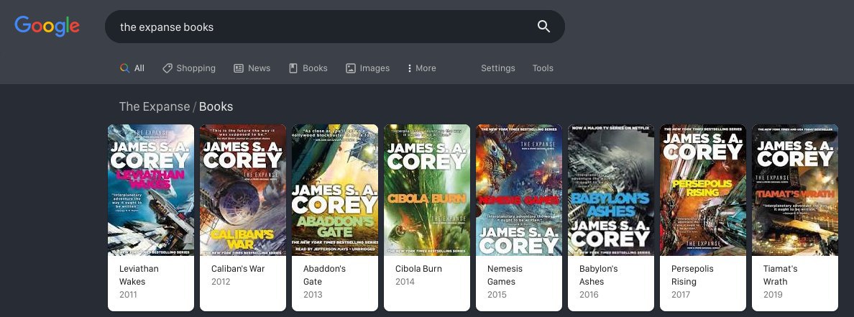Select the All results tab
This screenshot has height=317, width=854.
click(132, 68)
